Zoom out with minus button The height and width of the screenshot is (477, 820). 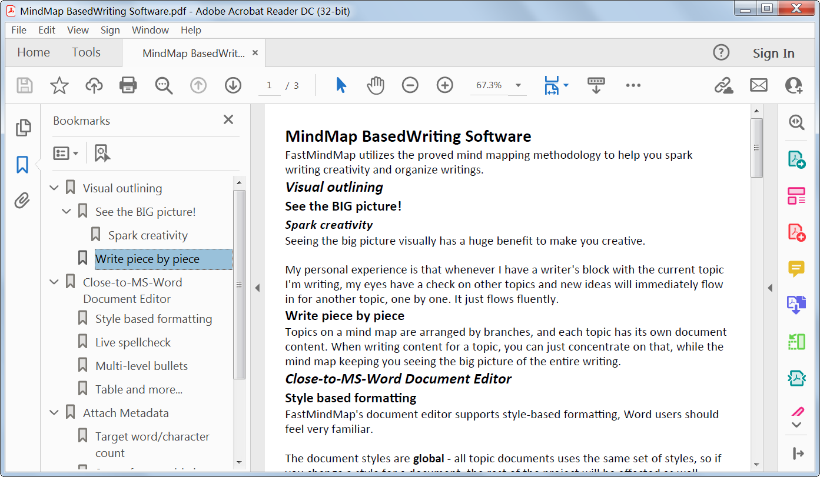(x=410, y=85)
